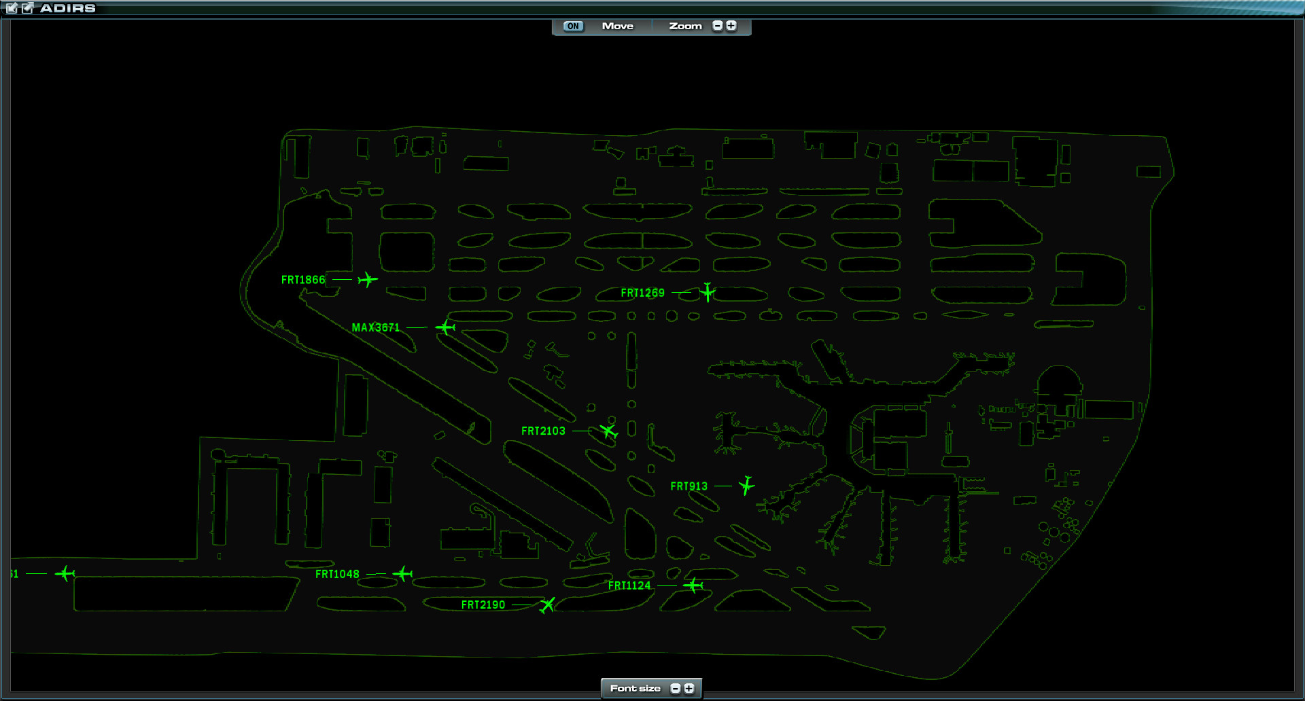This screenshot has height=701, width=1305.
Task: Select the FRT913 aircraft icon
Action: pyautogui.click(x=746, y=486)
